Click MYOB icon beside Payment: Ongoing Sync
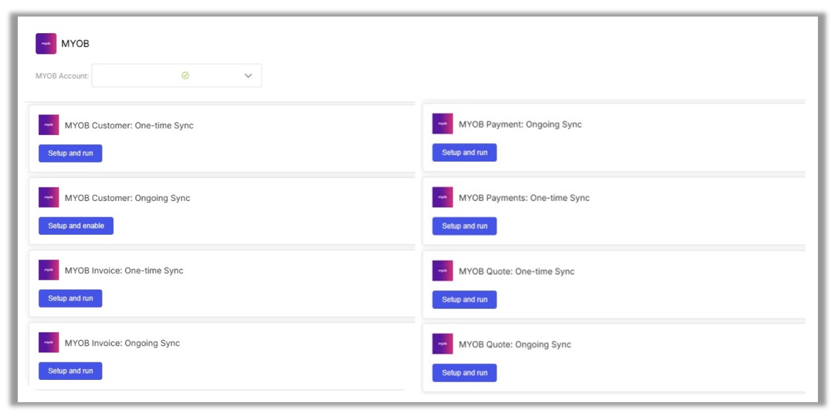 point(443,124)
